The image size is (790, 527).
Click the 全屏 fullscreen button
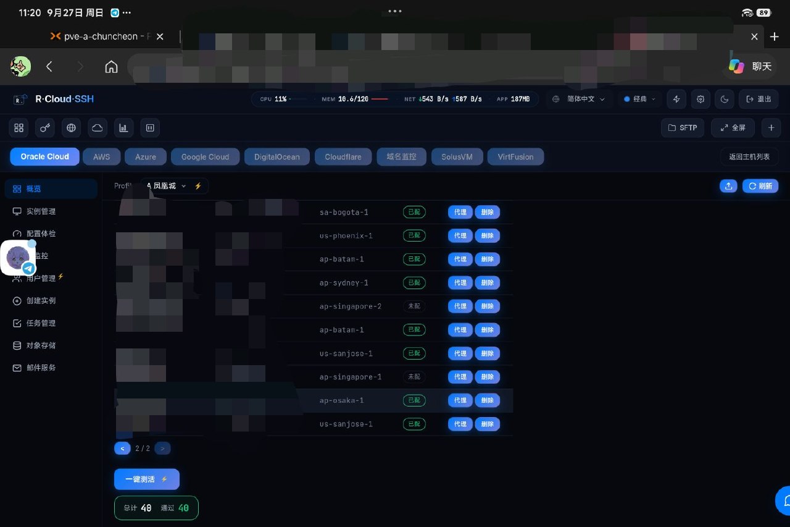(733, 128)
